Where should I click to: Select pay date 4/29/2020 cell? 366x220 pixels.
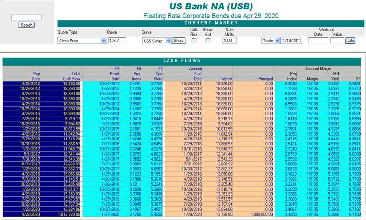click(x=22, y=214)
